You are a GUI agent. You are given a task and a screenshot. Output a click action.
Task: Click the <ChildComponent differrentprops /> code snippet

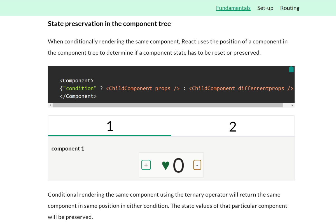tap(241, 88)
